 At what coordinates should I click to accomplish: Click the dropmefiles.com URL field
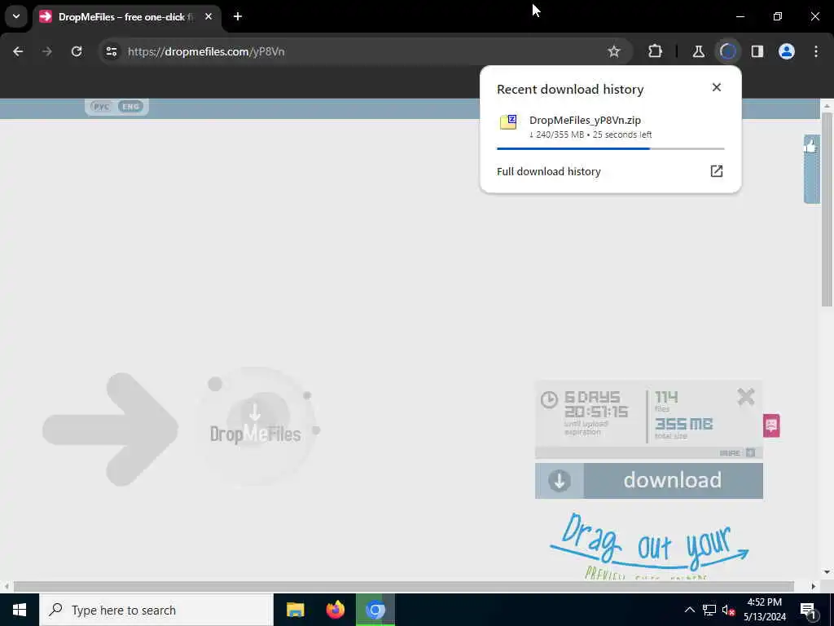point(206,51)
